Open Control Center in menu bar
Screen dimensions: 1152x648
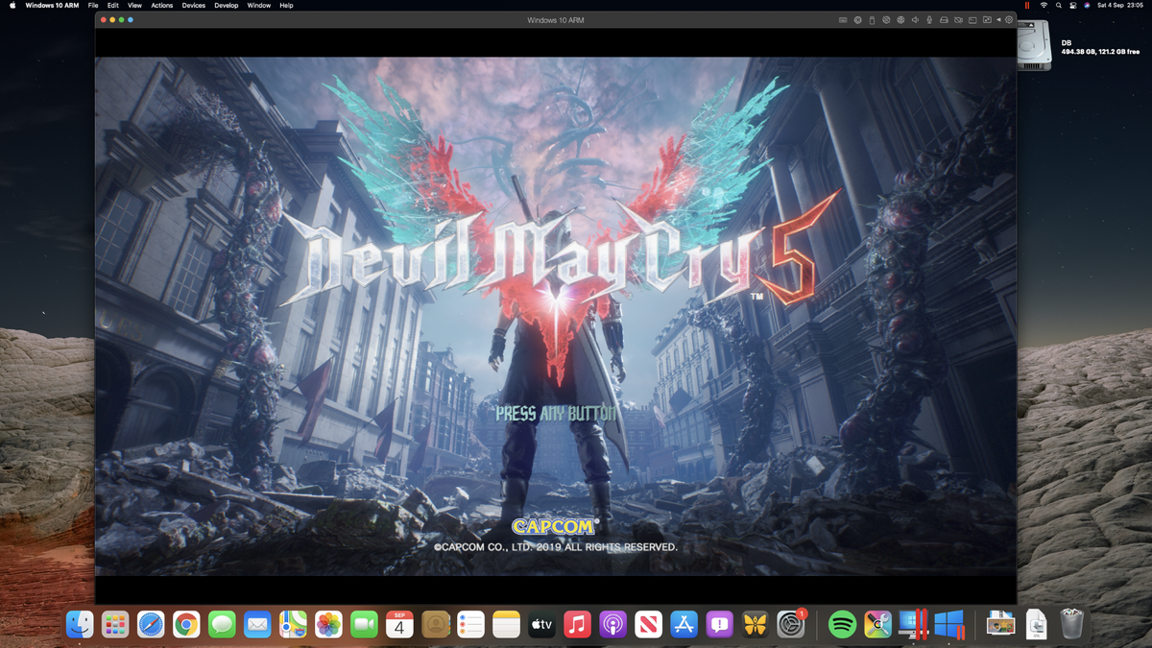(x=1073, y=5)
